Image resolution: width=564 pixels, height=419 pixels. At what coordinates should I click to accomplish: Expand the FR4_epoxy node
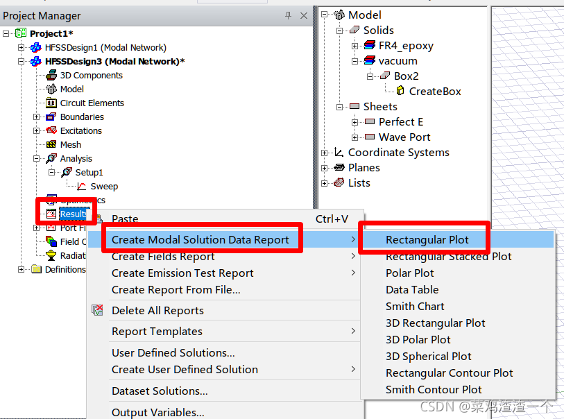coord(354,46)
